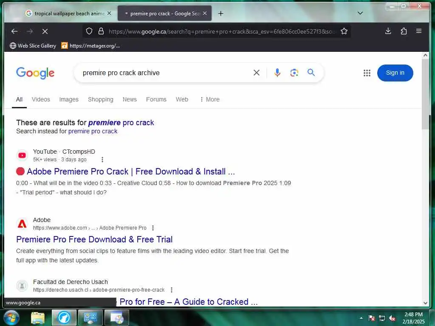Click the page vertical scrollbar thumb
The width and height of the screenshot is (435, 326).
(x=425, y=94)
